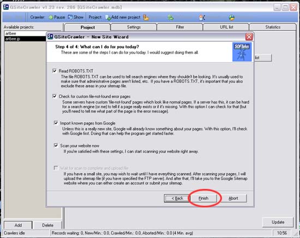
Task: Open the Filter tab
Action: (180, 27)
